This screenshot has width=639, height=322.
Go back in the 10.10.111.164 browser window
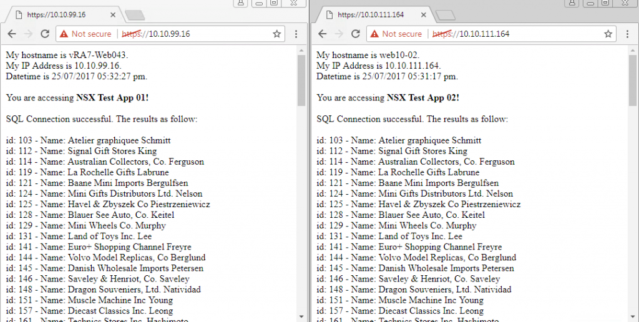click(x=323, y=34)
